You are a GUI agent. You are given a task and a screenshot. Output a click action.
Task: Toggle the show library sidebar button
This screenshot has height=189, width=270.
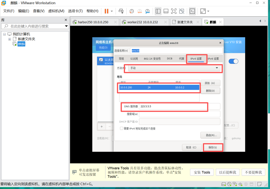(x=158, y=11)
